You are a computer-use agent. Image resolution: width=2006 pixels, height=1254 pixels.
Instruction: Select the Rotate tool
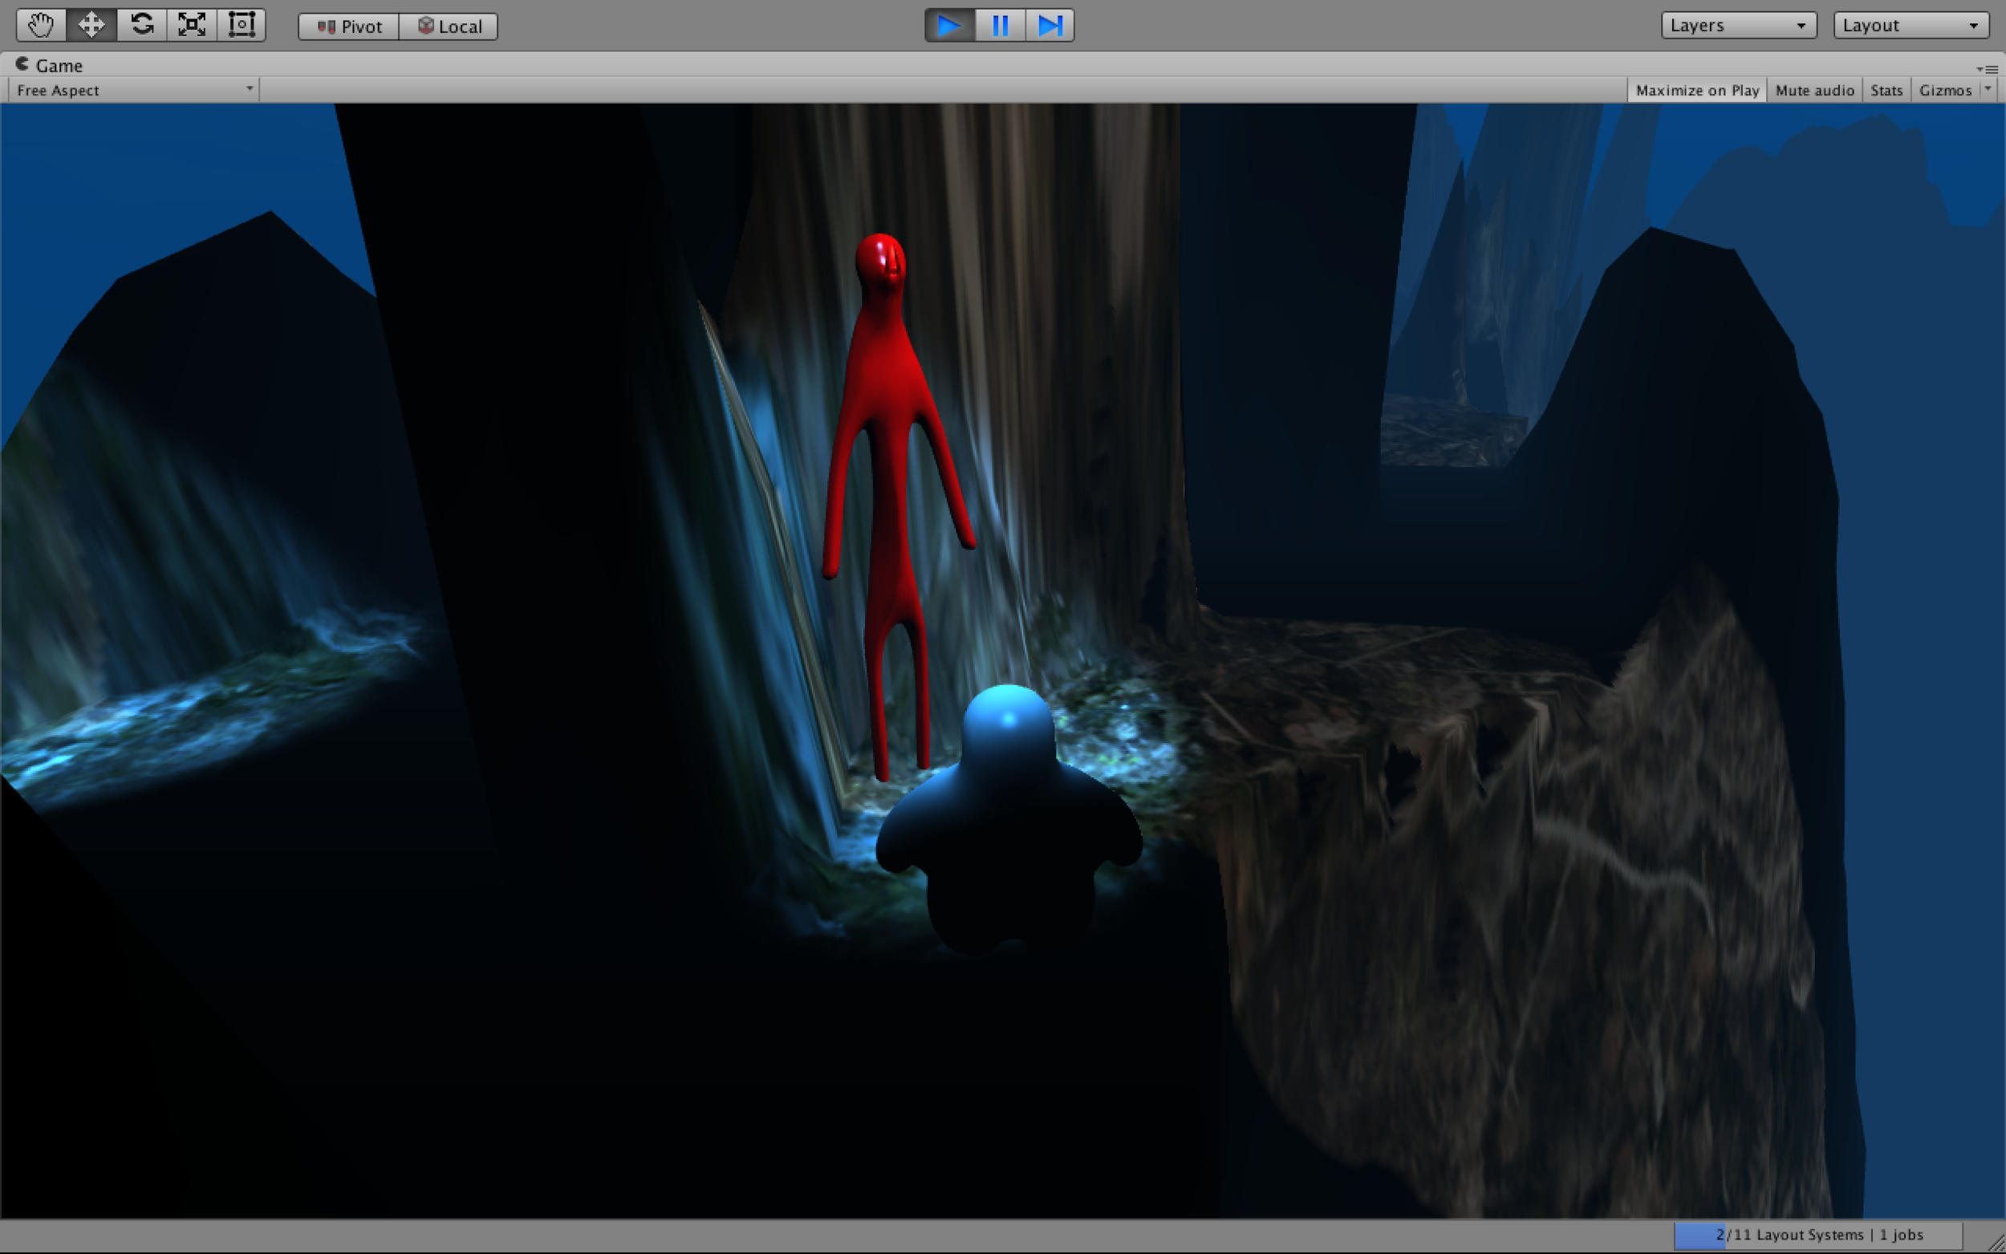coord(142,25)
